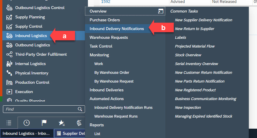Image resolution: width=257 pixels, height=138 pixels.
Task: Open Warehouse Requests view
Action: [x=109, y=38]
